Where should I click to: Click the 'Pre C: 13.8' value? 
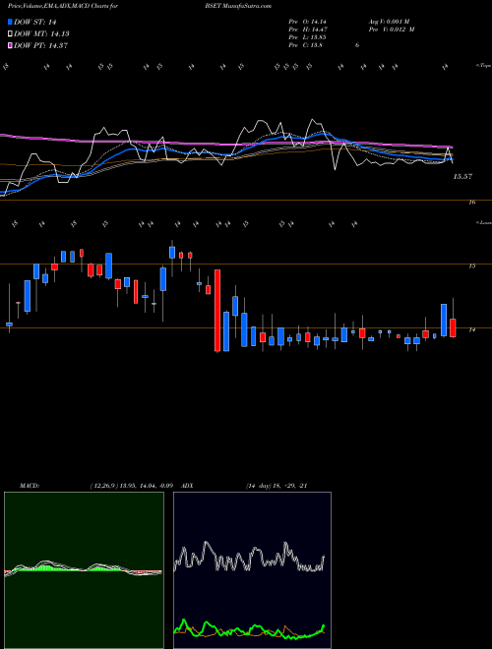click(x=306, y=45)
